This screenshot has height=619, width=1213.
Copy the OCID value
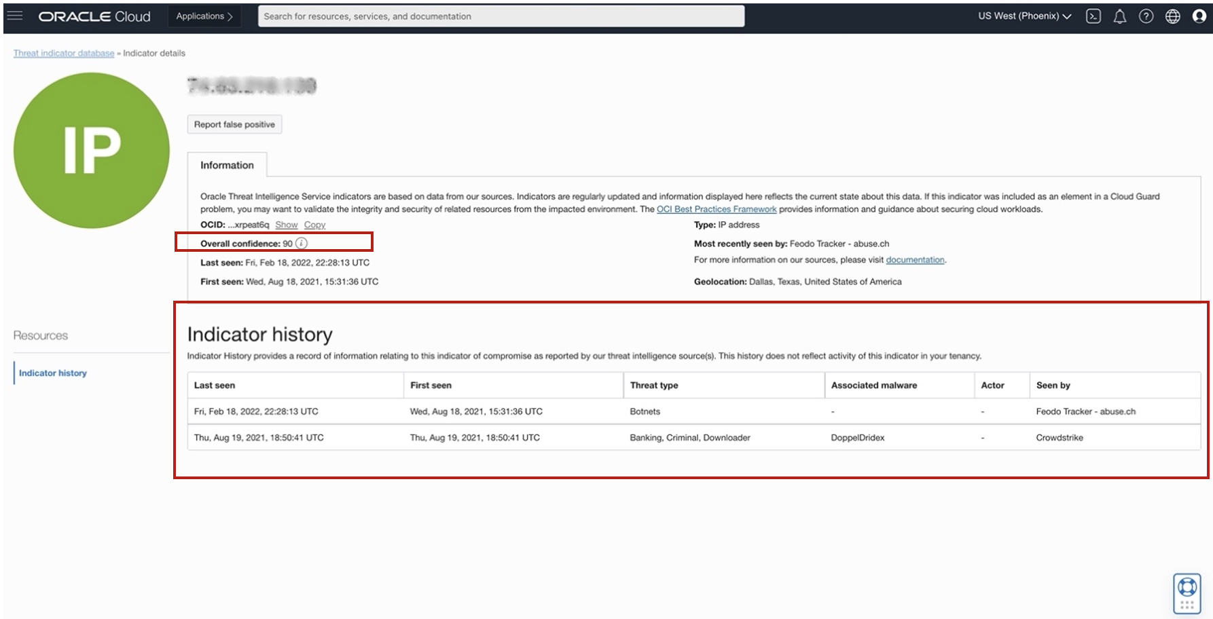pos(314,225)
